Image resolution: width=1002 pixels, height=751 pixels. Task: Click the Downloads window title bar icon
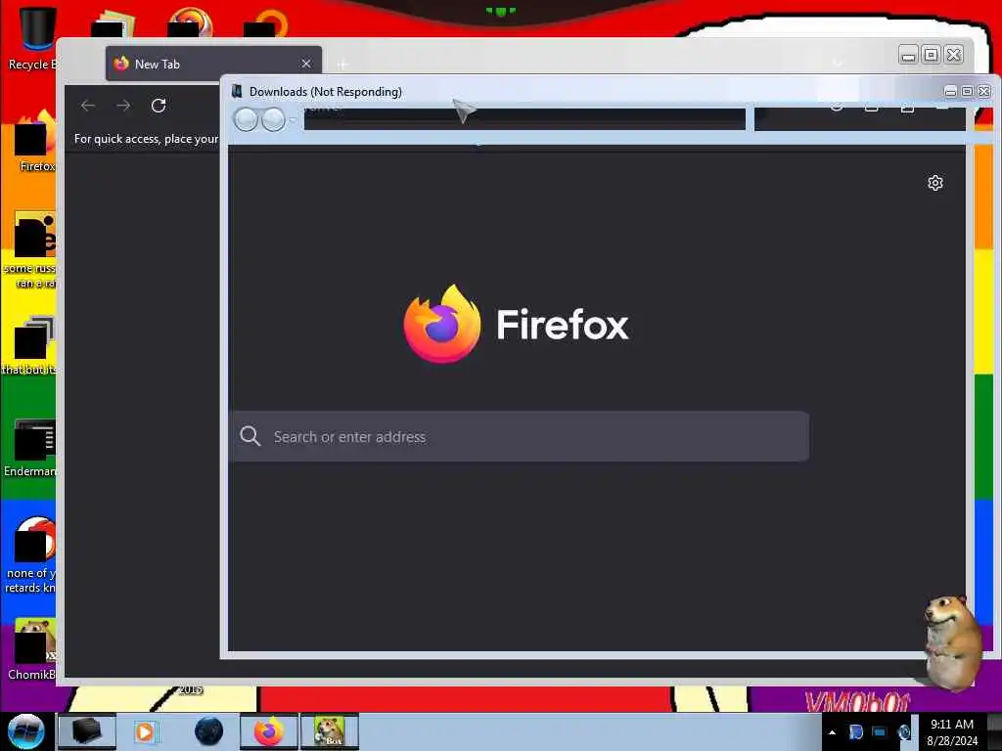pos(237,91)
